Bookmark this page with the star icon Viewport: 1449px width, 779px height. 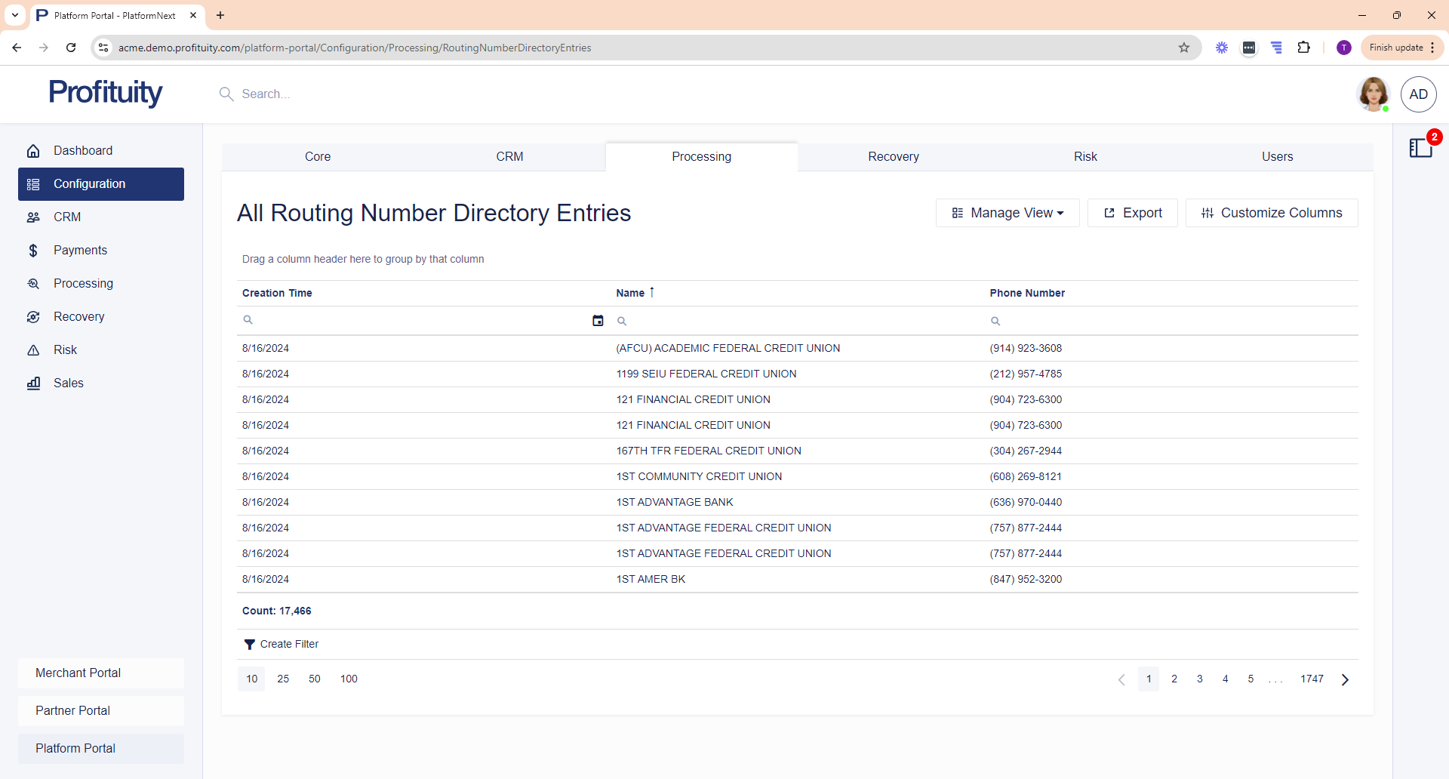pyautogui.click(x=1184, y=48)
